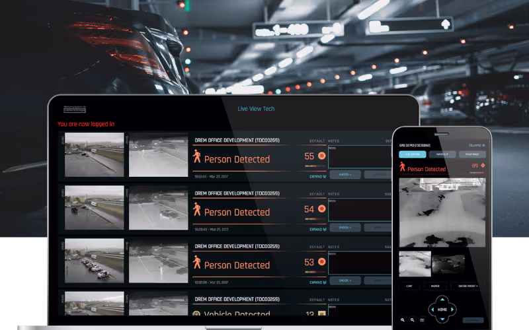Click the Person Detected label in row 55
529x330 pixels.
(x=237, y=159)
